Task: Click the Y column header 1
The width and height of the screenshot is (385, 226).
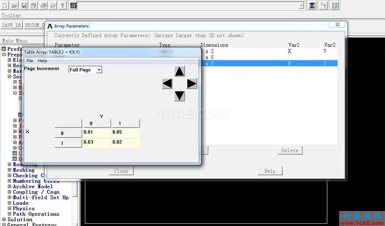Action: point(126,123)
